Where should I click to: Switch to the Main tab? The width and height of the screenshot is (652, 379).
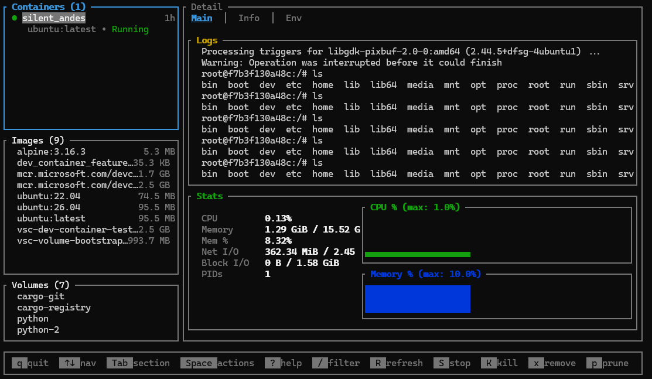(202, 18)
